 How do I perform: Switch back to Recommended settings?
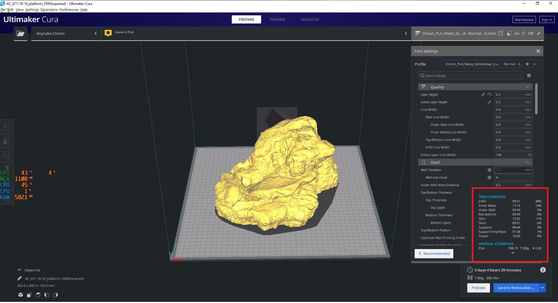(x=434, y=253)
